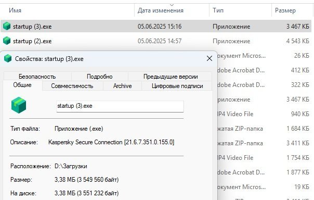Click the 3 467 КБ size of startup (3).exe
This screenshot has height=200, width=314.
(298, 27)
